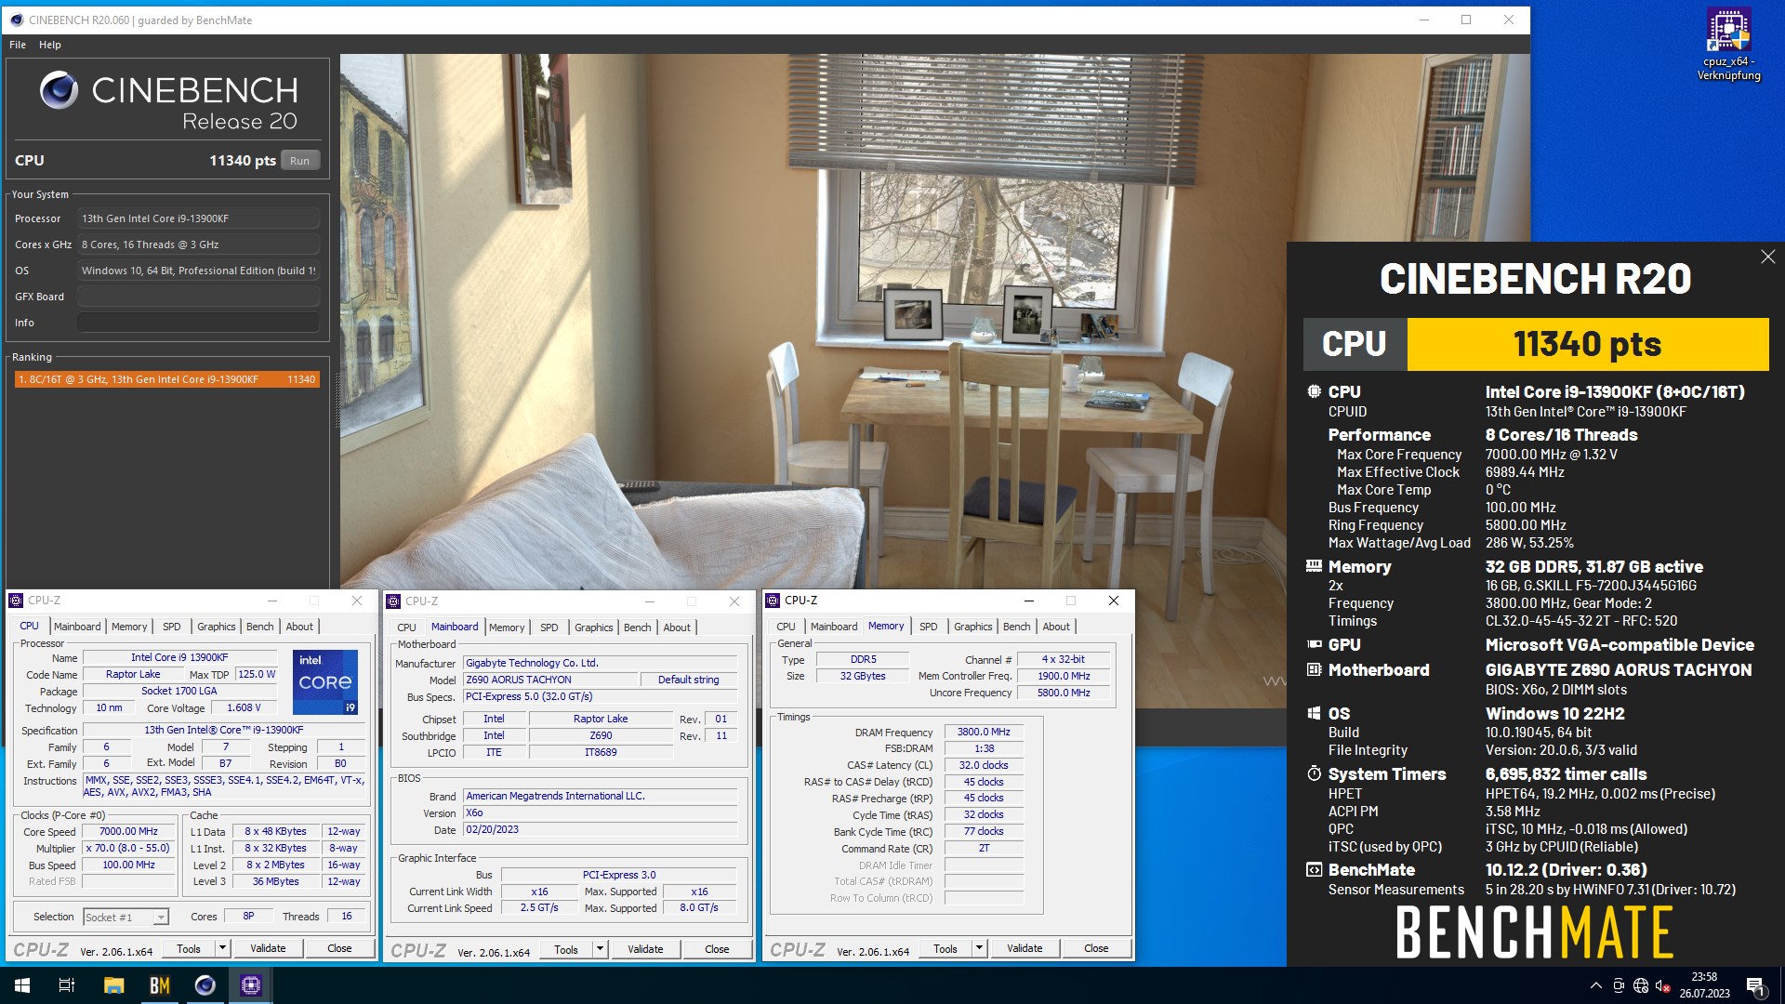
Task: Close the BenchMate overlay with the X
Action: (1767, 257)
